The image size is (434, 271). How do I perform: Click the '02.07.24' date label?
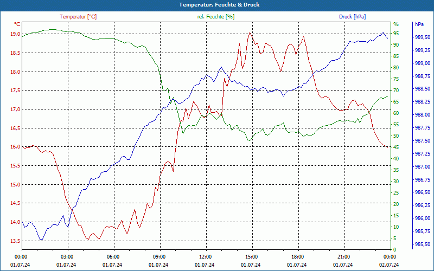[x=389, y=265]
